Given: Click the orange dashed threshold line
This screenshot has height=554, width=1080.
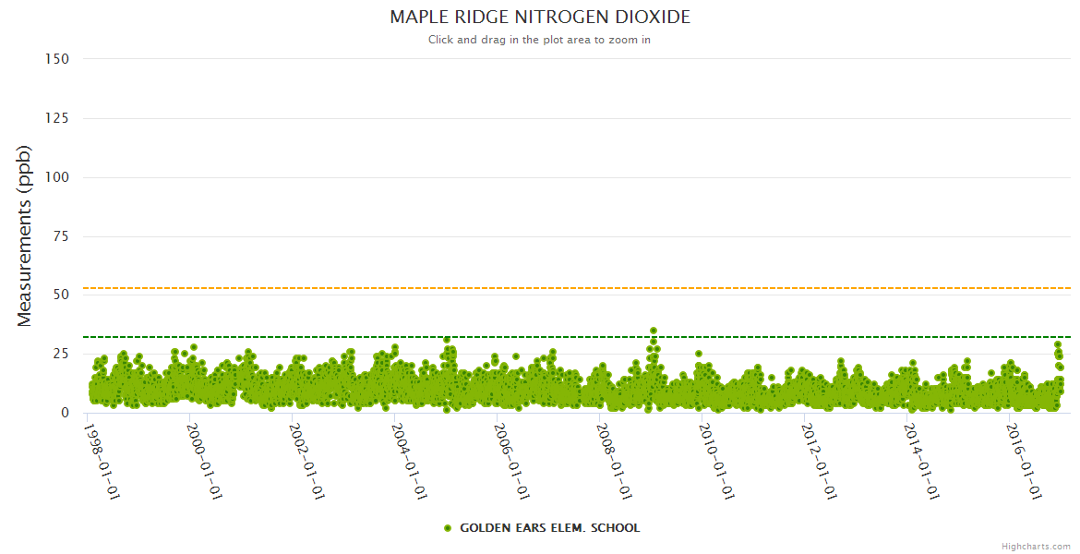Looking at the screenshot, I should click(x=554, y=288).
